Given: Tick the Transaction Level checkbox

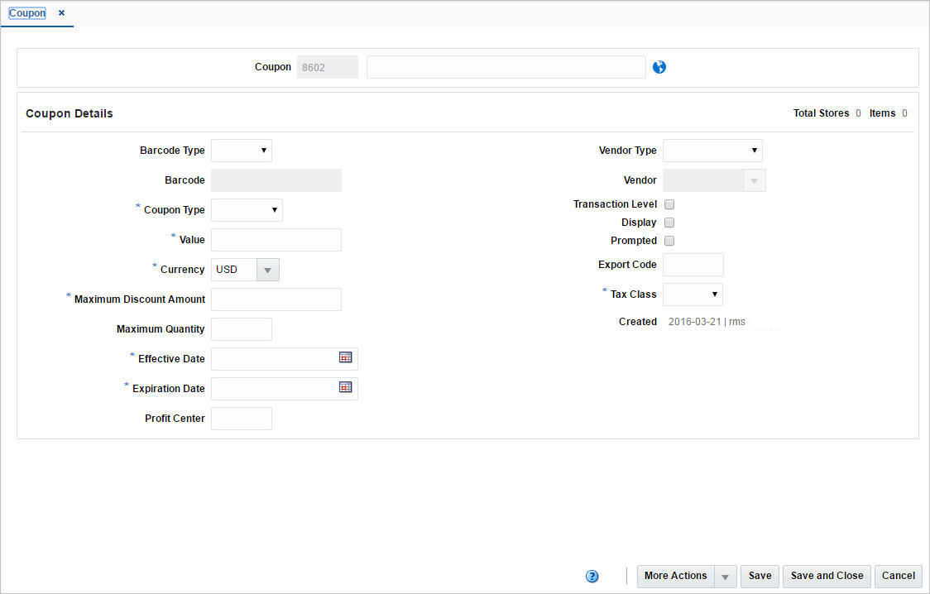Looking at the screenshot, I should [669, 204].
